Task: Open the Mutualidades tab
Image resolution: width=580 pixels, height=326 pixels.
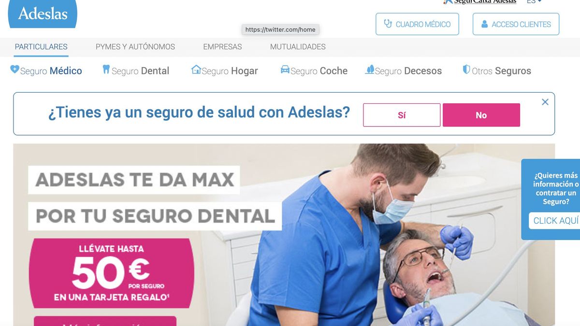Action: [298, 47]
